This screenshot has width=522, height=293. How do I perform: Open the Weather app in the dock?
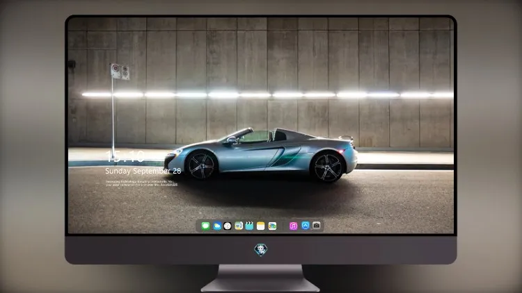(217, 226)
